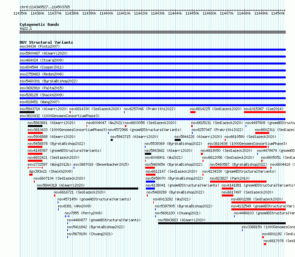This screenshot has width=295, height=257.
Task: Click the 6q22.1 cytogenetic band bar
Action: 152,32
